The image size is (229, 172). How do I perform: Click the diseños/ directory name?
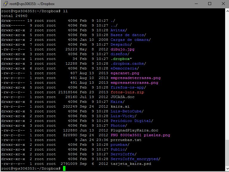(x=120, y=54)
